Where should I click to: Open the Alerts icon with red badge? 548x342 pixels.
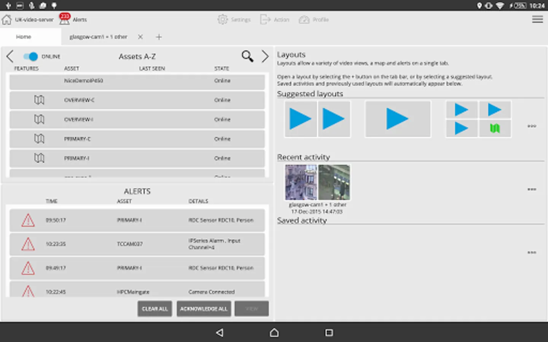pos(64,19)
